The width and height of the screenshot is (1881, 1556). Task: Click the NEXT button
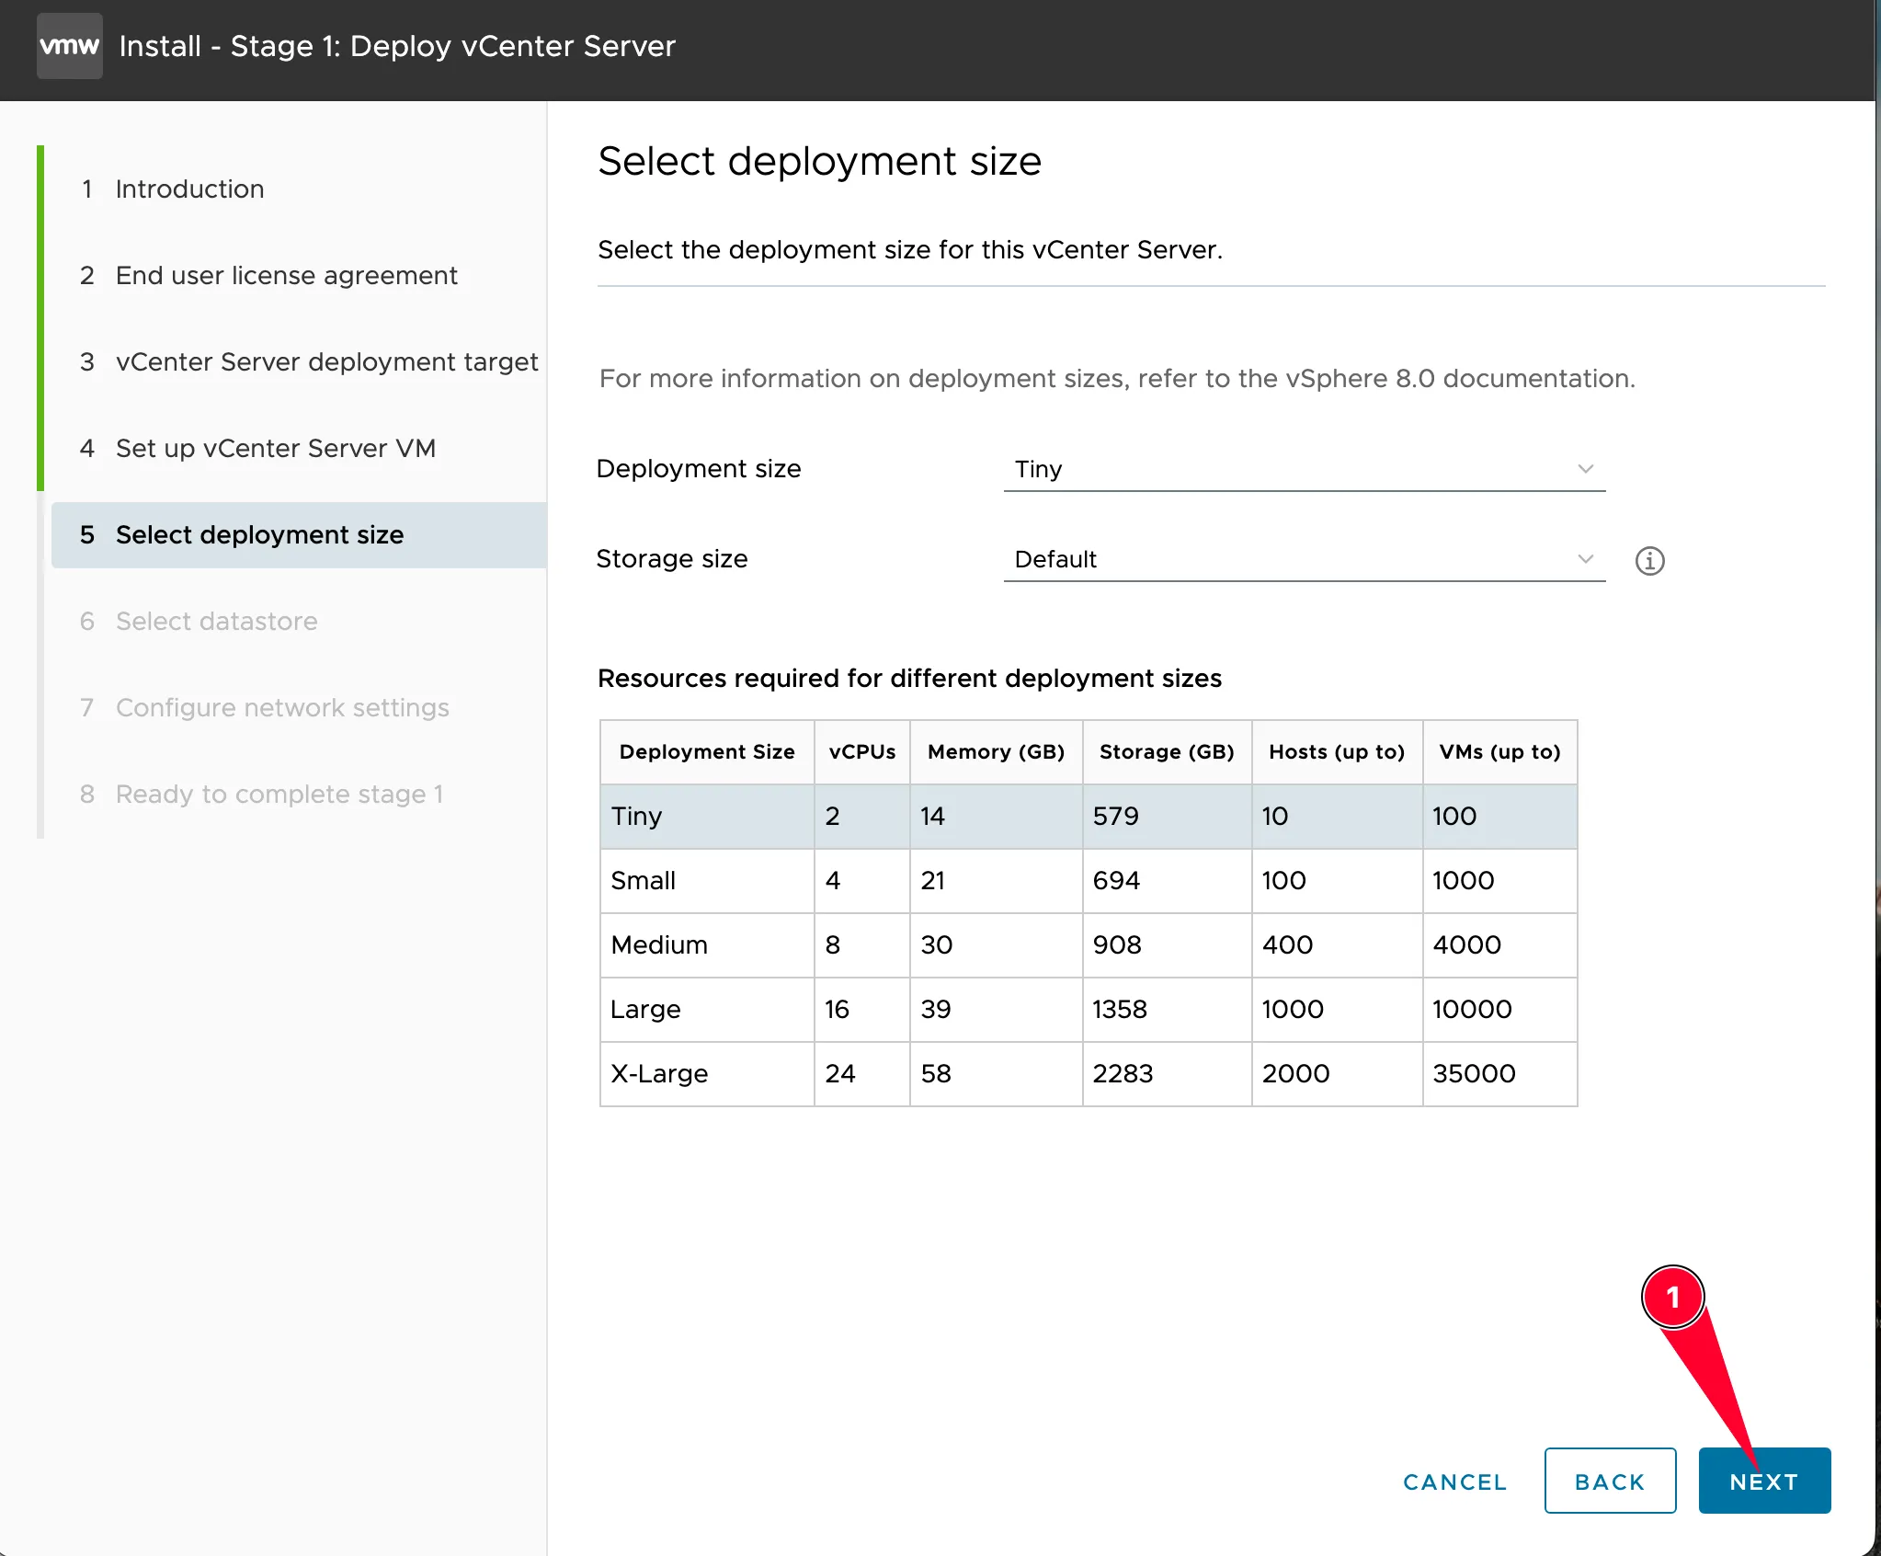(1764, 1481)
